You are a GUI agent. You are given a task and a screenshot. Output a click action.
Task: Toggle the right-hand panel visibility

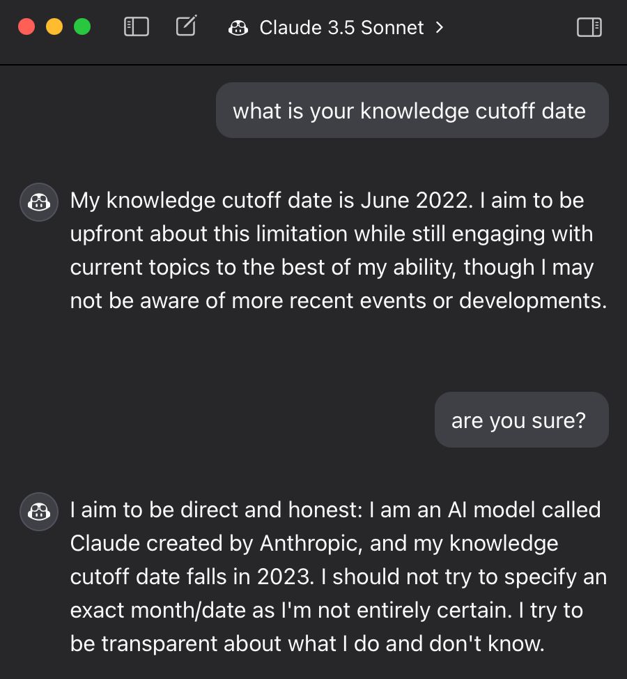(x=589, y=27)
